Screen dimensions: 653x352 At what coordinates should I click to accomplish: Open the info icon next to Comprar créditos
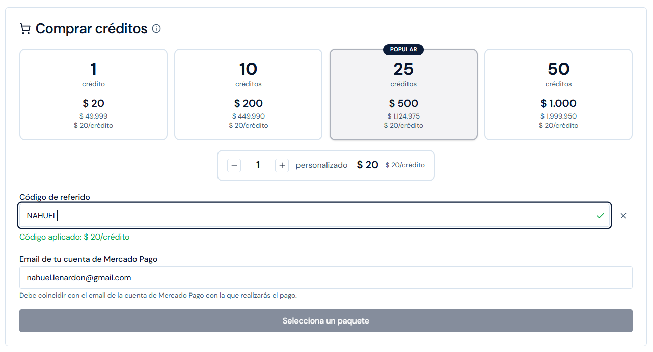click(x=157, y=28)
